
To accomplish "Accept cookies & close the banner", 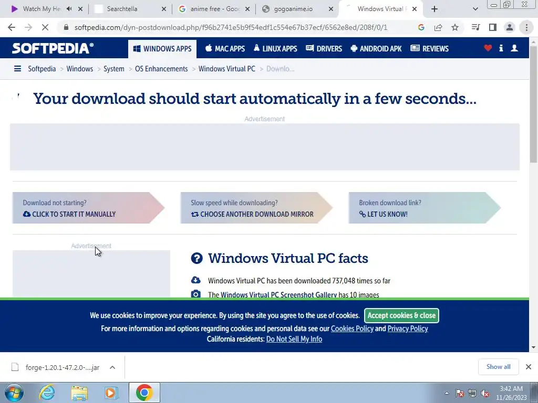I will tap(401, 315).
